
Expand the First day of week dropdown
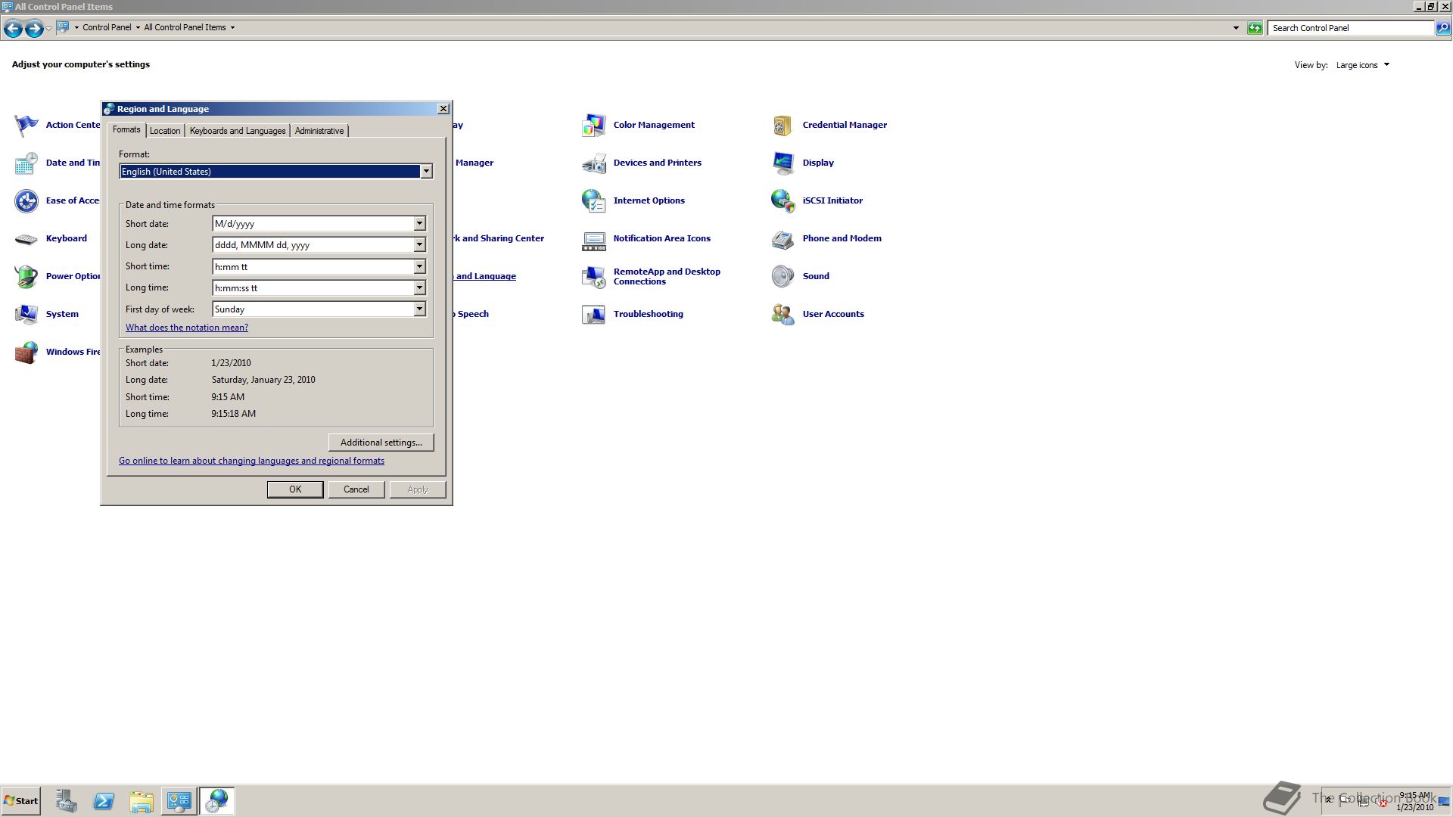click(419, 309)
